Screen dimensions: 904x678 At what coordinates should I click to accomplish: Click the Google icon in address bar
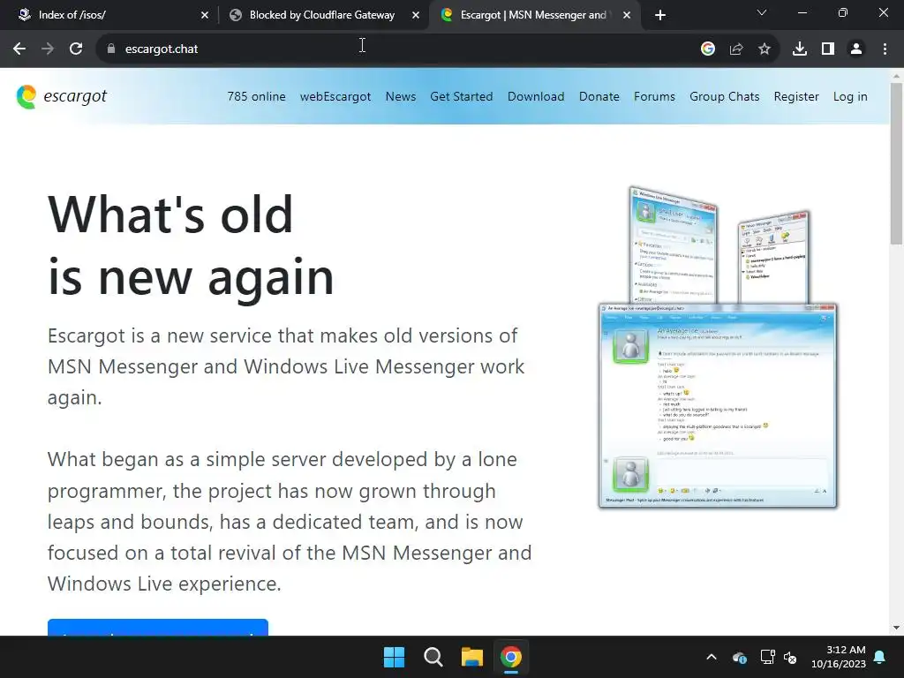[708, 49]
